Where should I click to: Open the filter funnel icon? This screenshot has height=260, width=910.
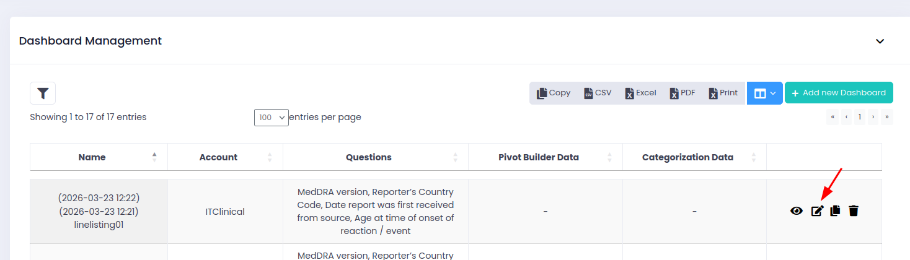(x=43, y=93)
